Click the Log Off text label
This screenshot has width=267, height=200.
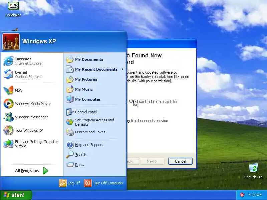pos(73,183)
